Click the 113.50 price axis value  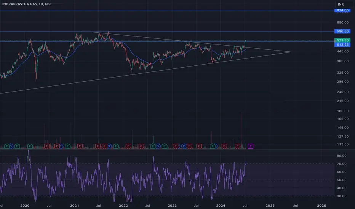(x=342, y=144)
